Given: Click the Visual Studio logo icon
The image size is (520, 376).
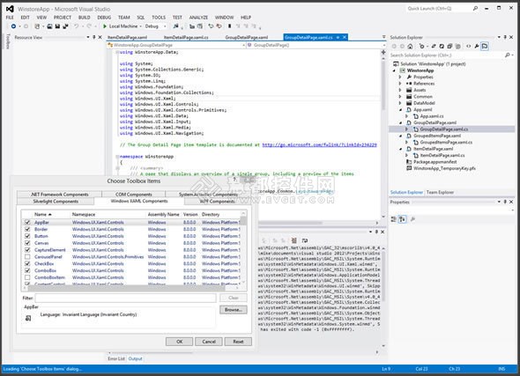Looking at the screenshot, I should [x=10, y=9].
